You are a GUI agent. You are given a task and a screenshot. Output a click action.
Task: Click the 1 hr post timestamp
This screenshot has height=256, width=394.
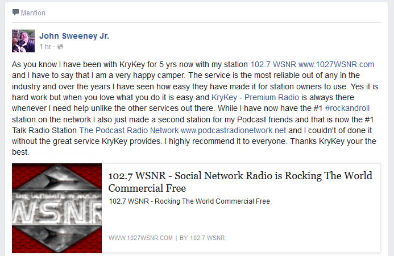click(x=45, y=47)
